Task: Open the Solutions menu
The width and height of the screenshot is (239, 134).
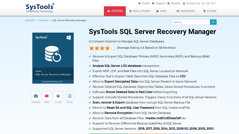Action: (x=139, y=11)
